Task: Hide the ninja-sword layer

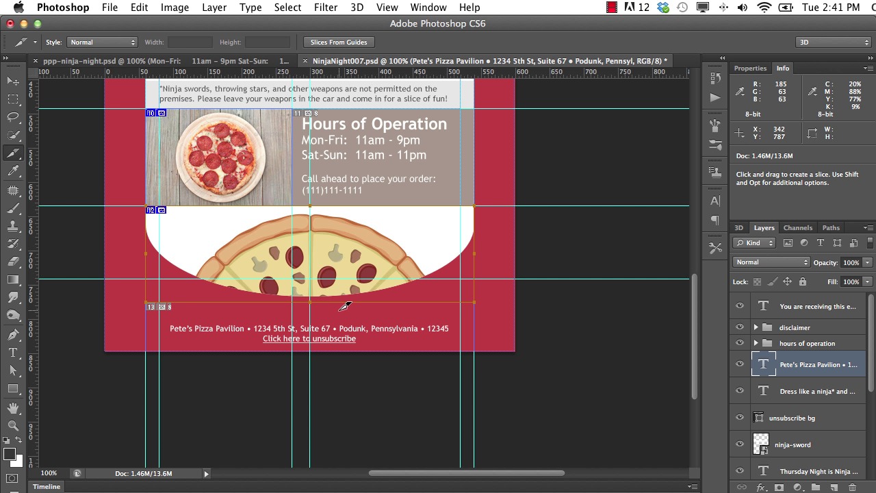Action: click(x=740, y=444)
